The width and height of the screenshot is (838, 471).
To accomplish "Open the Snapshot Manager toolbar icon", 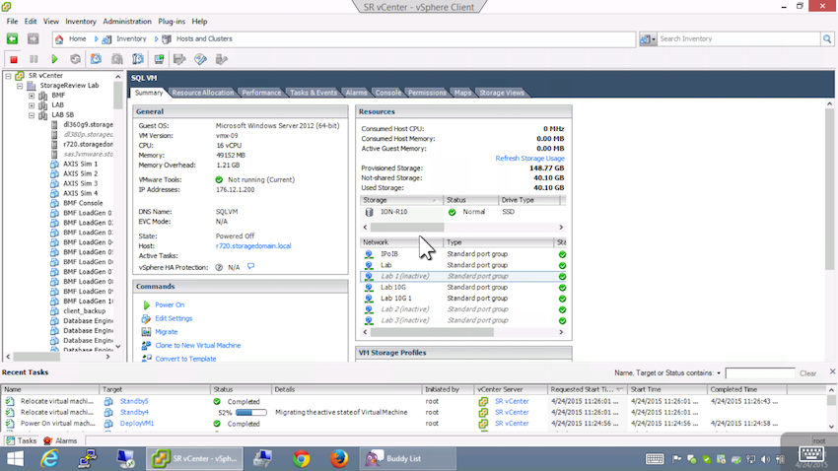I will tap(138, 59).
